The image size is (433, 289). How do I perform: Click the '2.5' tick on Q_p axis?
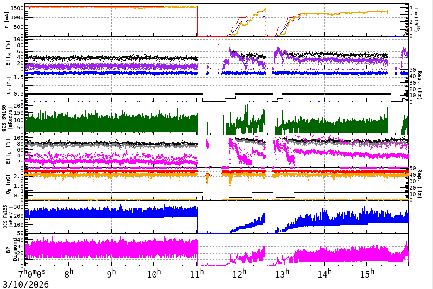coord(19,176)
